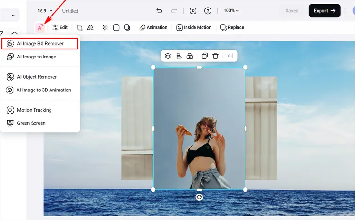355x220 pixels.
Task: Open the opacity checkerboard icon
Action: point(105,27)
